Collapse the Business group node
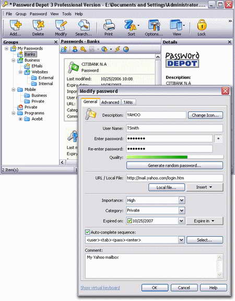This screenshot has width=235, height=301. tap(14, 60)
